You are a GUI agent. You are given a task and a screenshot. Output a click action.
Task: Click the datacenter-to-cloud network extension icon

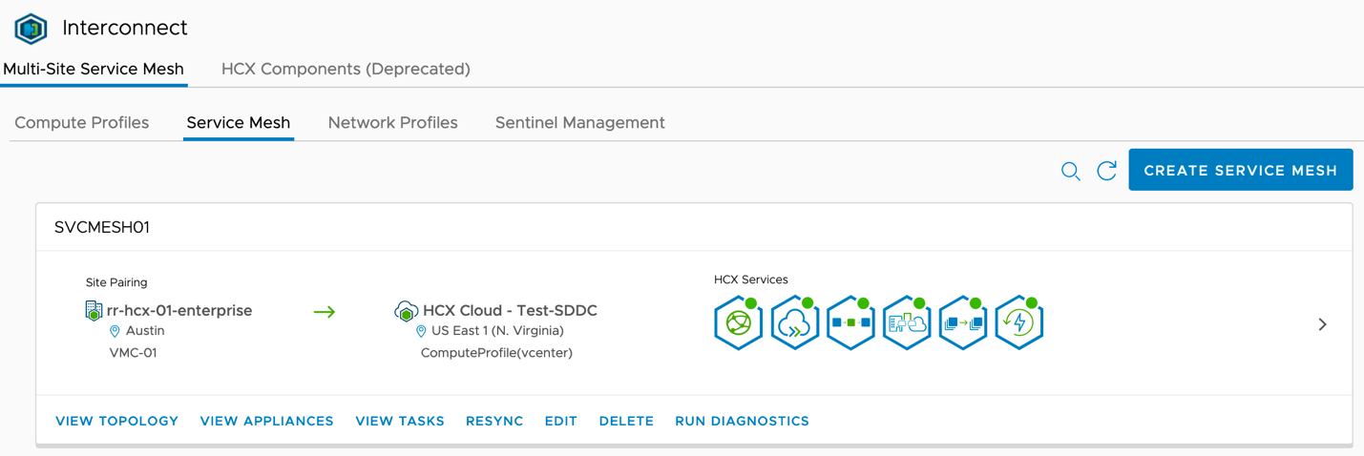(x=907, y=323)
